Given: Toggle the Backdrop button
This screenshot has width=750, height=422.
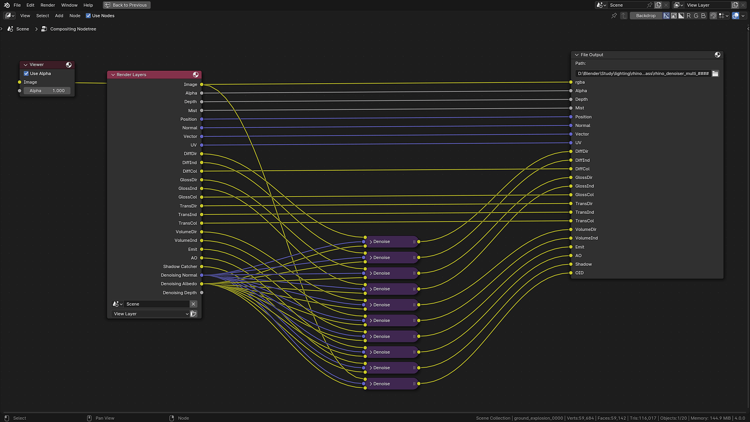Looking at the screenshot, I should point(646,16).
